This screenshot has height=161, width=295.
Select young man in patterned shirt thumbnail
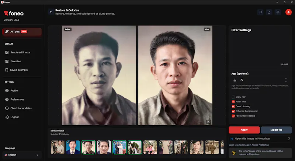tap(197, 147)
